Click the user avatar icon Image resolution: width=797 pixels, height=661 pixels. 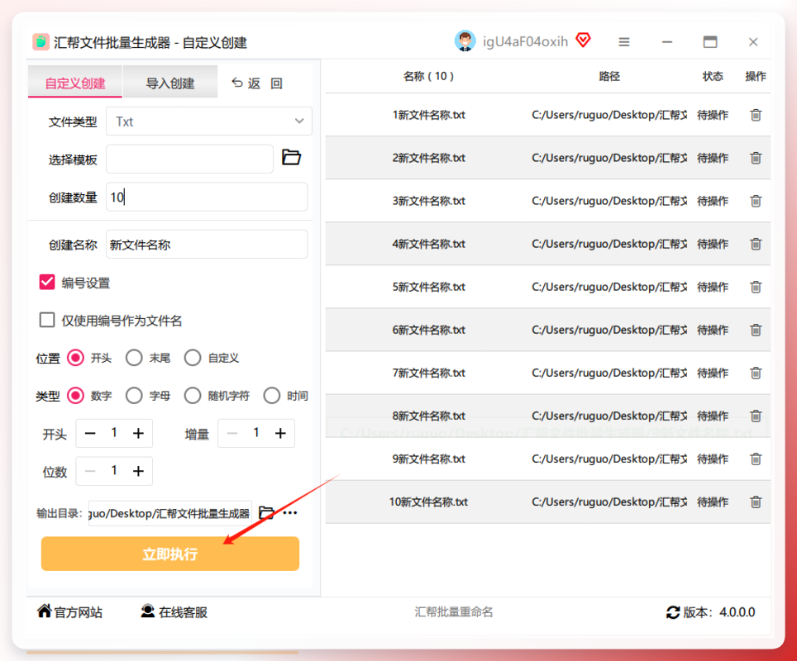coord(465,41)
